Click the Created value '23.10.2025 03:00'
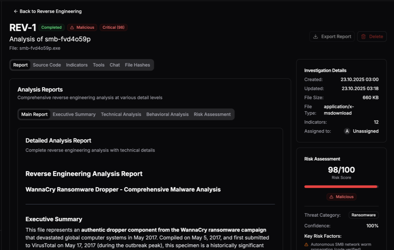The width and height of the screenshot is (394, 250). point(359,80)
